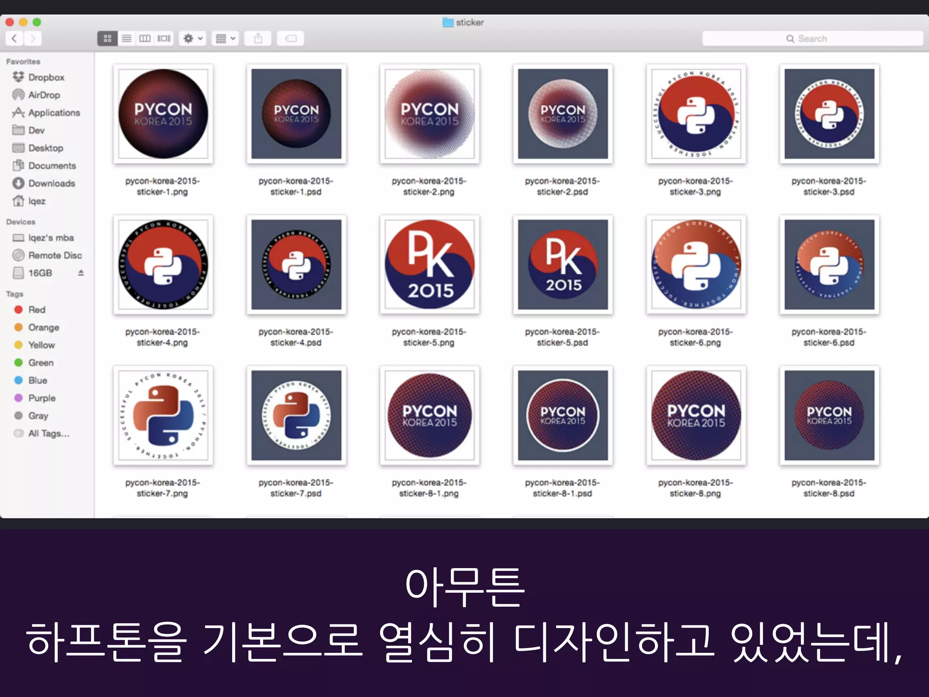Viewport: 929px width, 697px height.
Task: Click the Share toolbar button
Action: pyautogui.click(x=258, y=39)
